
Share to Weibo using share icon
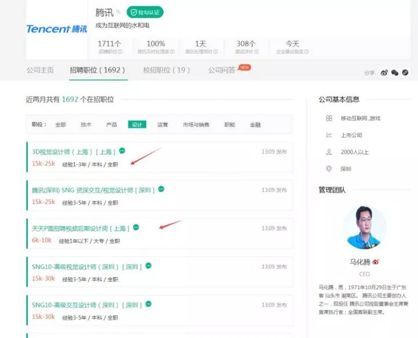click(384, 72)
